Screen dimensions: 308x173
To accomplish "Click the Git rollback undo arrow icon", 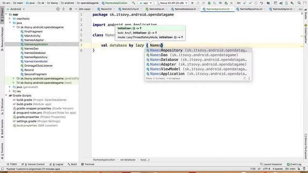I will pyautogui.click(x=262, y=3).
